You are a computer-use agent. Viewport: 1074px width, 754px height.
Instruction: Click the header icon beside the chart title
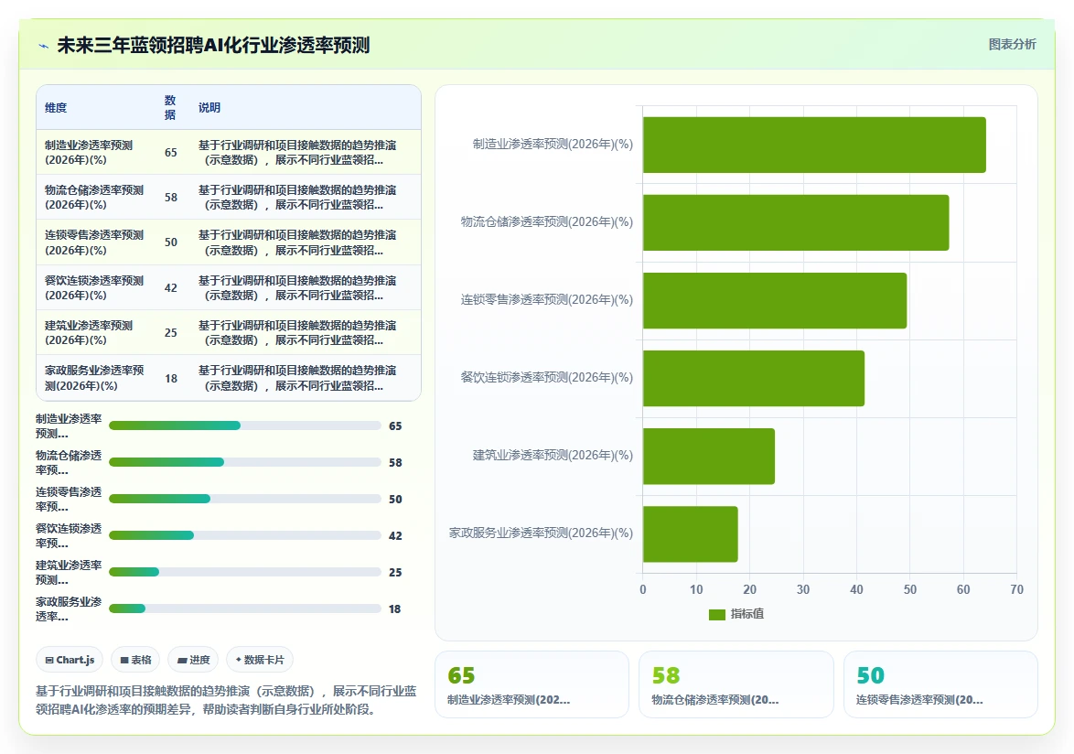(x=44, y=46)
